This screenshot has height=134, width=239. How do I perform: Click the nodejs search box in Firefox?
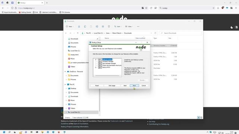(186, 8)
